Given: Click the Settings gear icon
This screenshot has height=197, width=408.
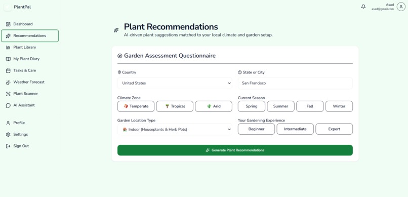Looking at the screenshot, I should pos(8,135).
